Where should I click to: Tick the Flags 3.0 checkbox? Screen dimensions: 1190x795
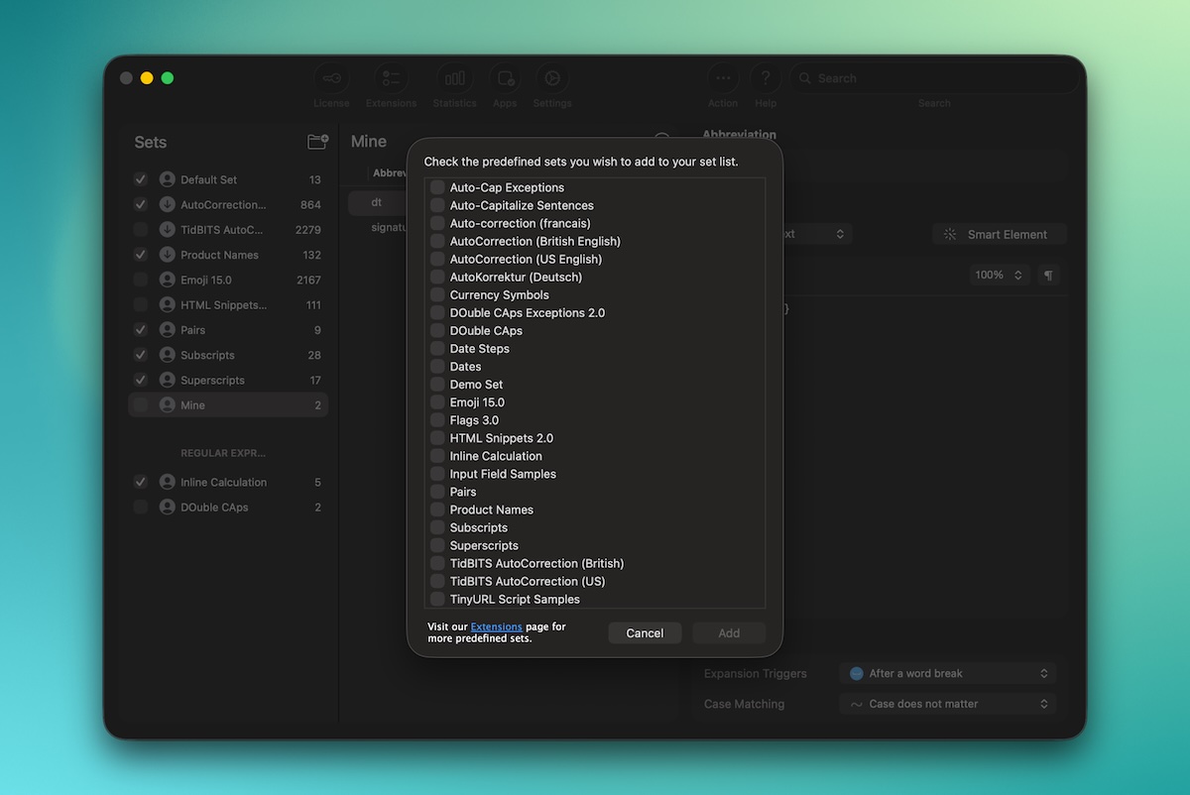click(x=437, y=420)
